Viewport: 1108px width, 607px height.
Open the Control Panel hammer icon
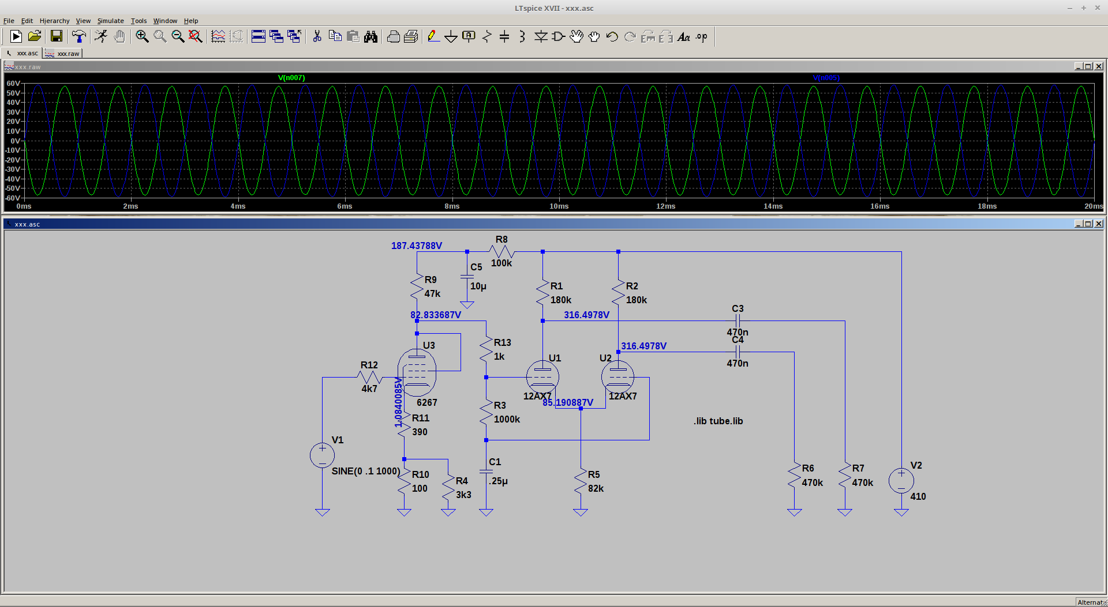coord(79,36)
